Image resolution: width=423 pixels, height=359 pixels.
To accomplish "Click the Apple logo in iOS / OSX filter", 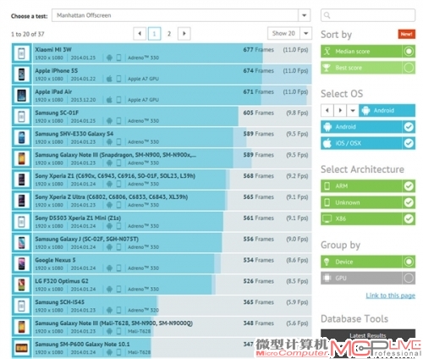I will 327,143.
